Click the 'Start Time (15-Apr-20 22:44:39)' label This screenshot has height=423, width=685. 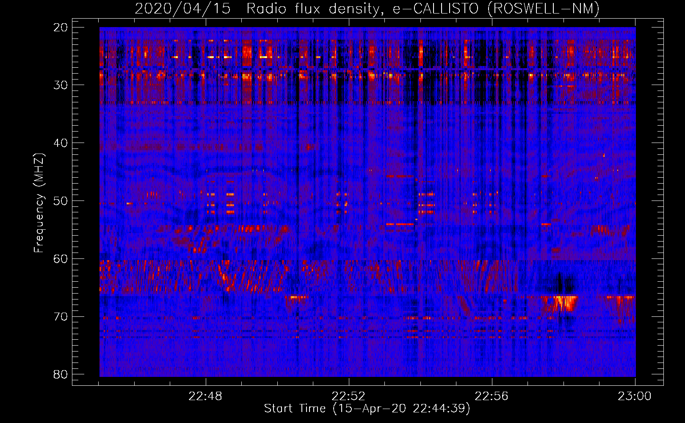[367, 409]
